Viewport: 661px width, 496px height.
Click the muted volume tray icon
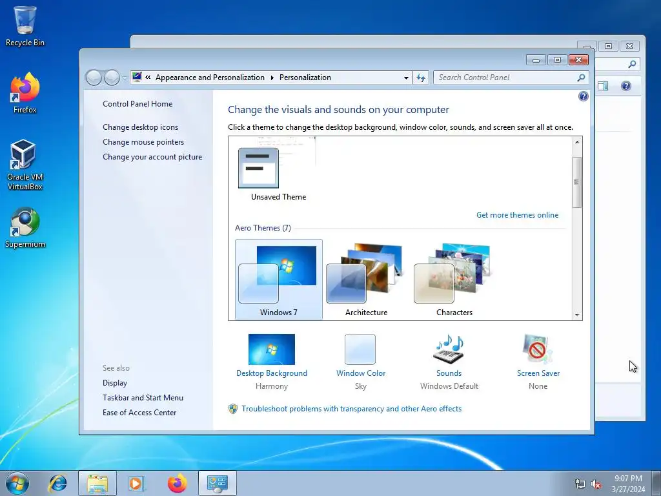click(x=596, y=484)
